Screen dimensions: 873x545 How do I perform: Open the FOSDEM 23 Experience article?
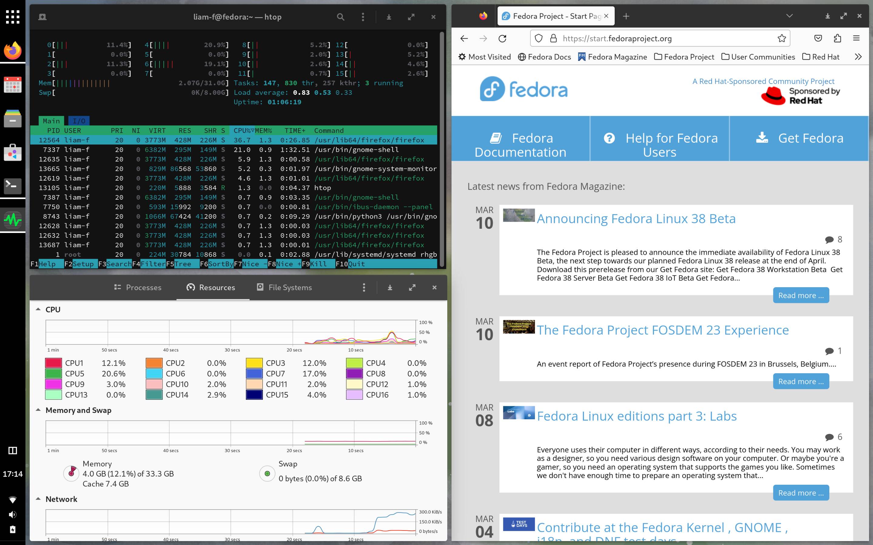tap(663, 330)
